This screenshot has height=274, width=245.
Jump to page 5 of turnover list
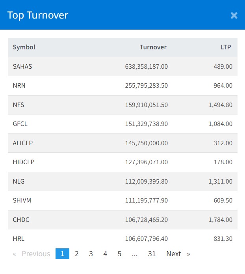pos(119,254)
